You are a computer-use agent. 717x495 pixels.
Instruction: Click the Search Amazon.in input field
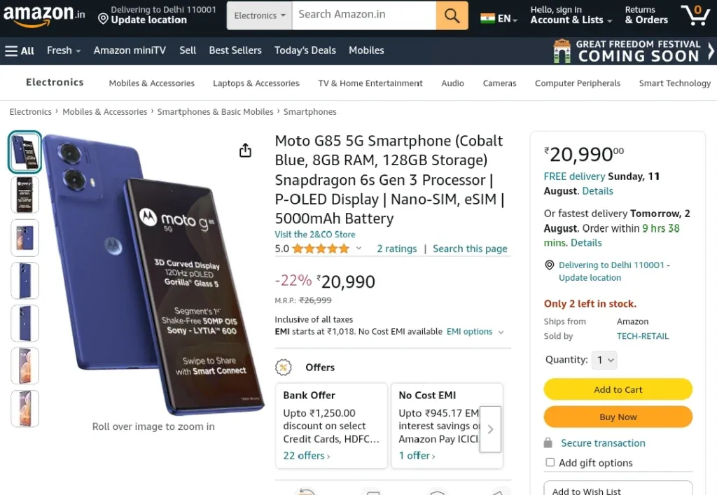click(x=364, y=15)
